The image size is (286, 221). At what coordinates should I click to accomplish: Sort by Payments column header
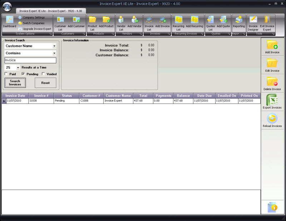pos(163,95)
